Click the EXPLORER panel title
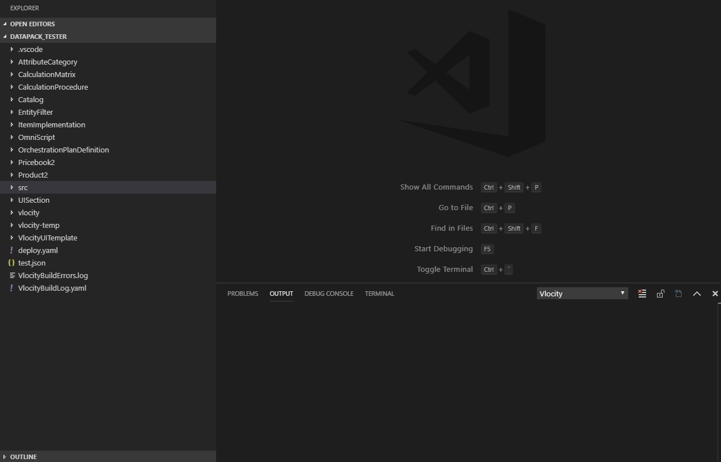The width and height of the screenshot is (721, 462). (25, 8)
